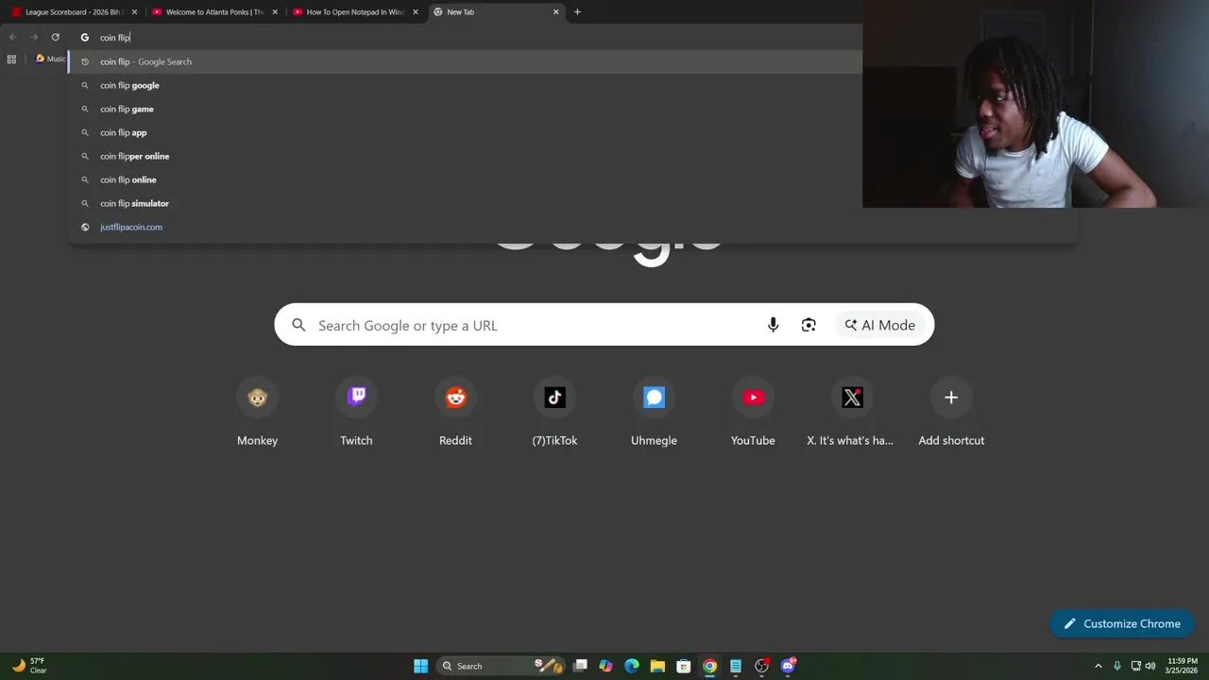Open the Notepad icon on the taskbar

coord(736,666)
